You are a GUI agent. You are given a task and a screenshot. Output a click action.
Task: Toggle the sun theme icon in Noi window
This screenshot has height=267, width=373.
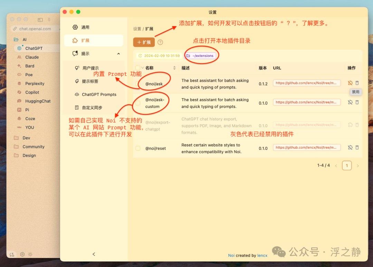tap(30, 254)
